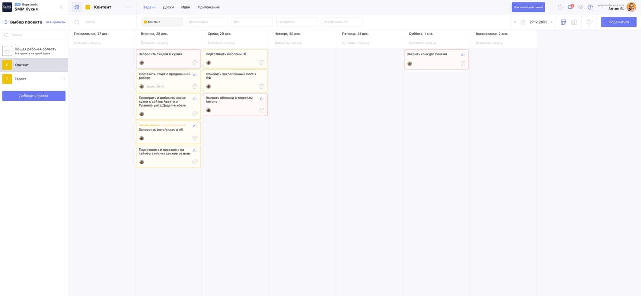Click the Добавить проект button
This screenshot has height=296, width=641.
[34, 96]
